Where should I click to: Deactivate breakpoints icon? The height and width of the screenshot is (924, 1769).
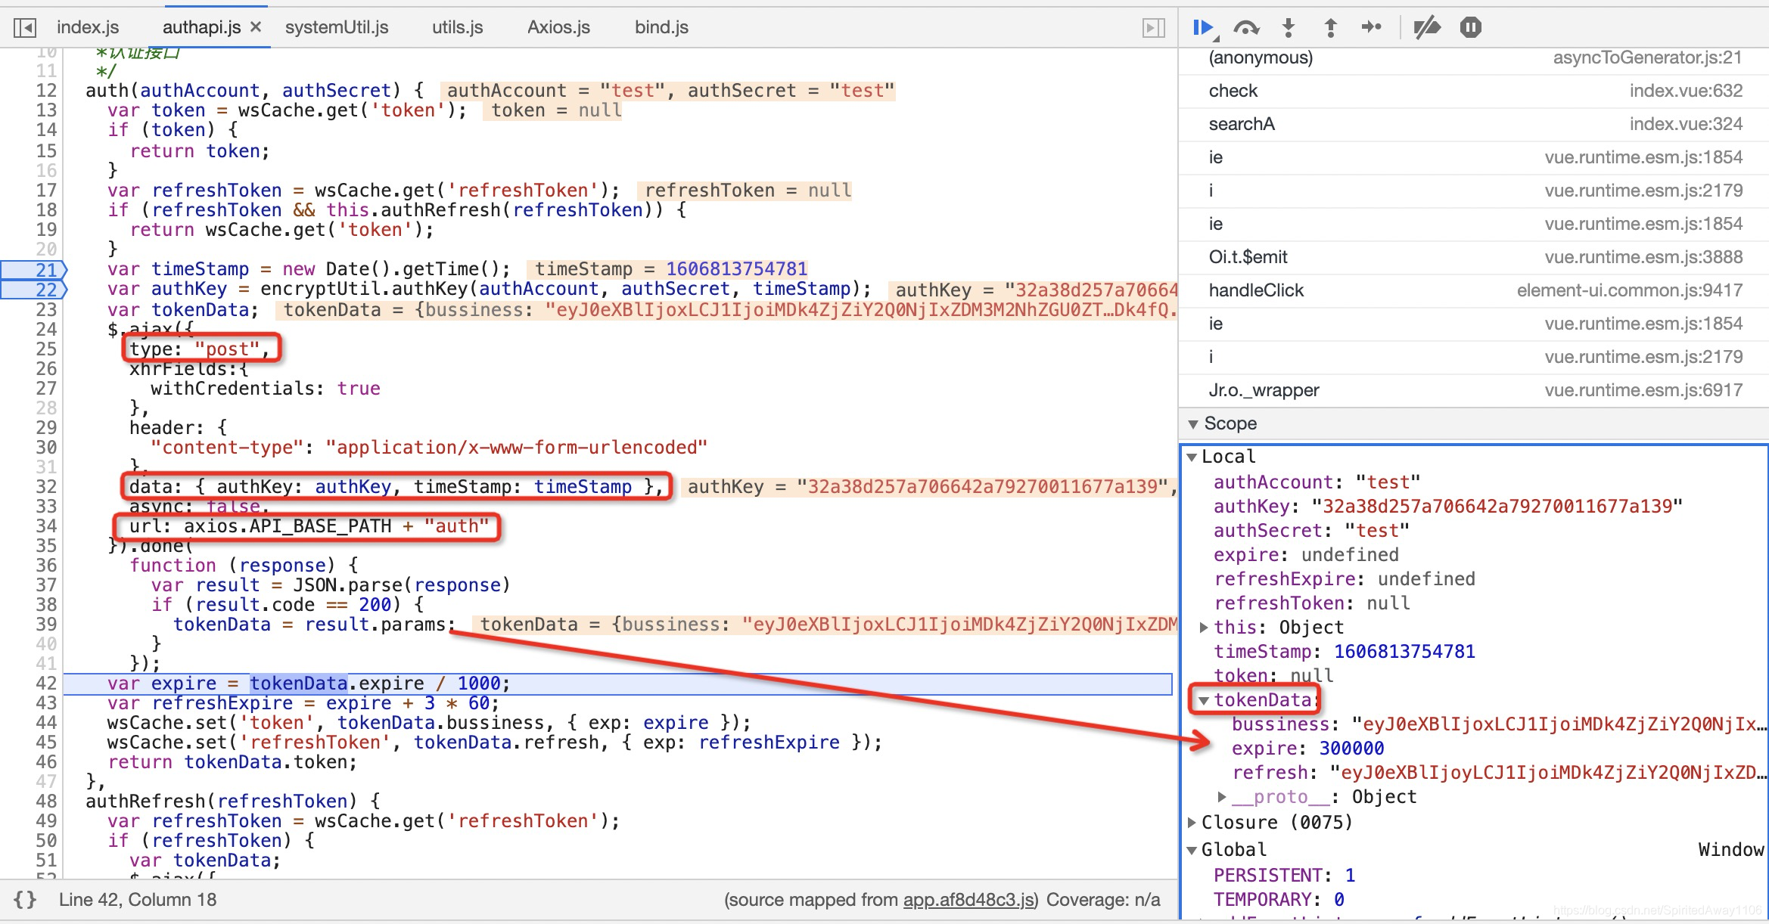tap(1427, 28)
